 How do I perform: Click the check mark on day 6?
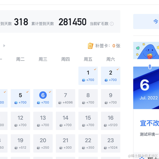coord(50,92)
